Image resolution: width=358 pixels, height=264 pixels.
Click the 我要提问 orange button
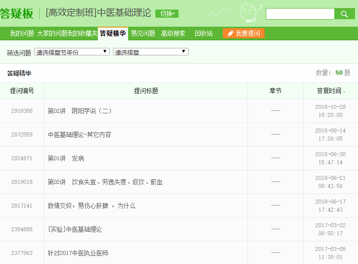[244, 34]
